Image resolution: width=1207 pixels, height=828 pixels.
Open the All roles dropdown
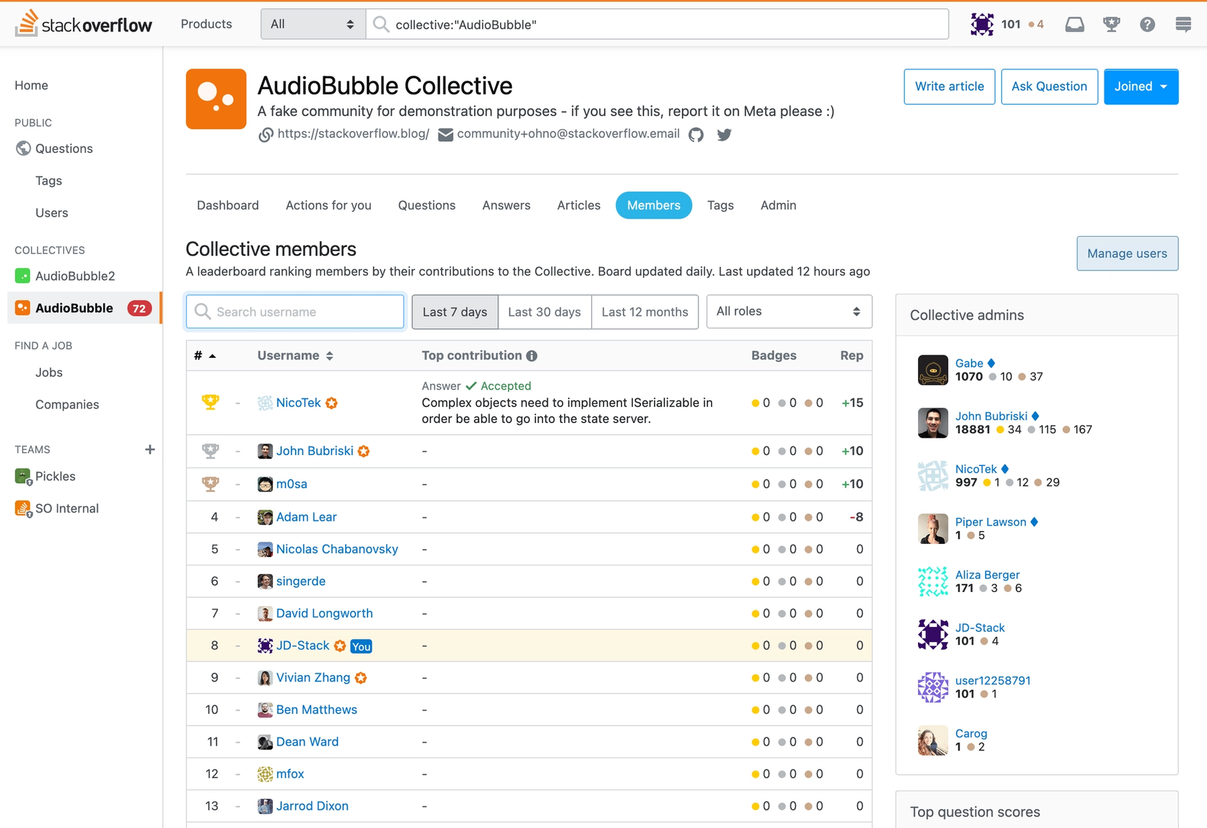(789, 312)
